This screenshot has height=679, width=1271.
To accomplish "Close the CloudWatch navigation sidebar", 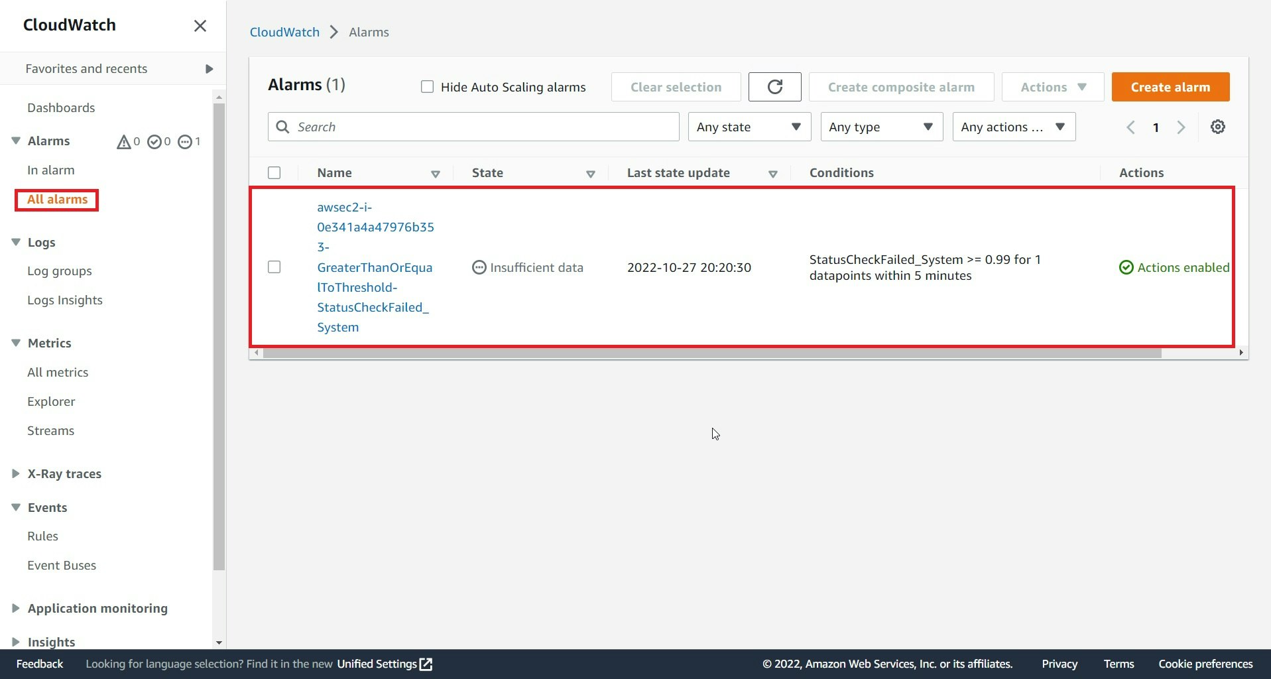I will 200,25.
